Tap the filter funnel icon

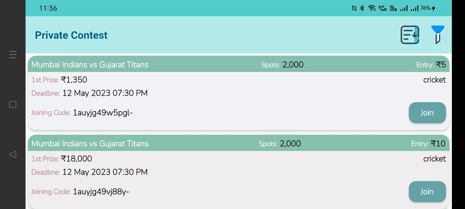pos(438,34)
